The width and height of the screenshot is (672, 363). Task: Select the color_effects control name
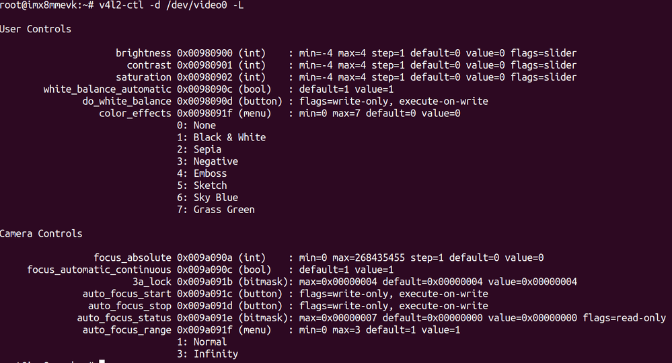coord(135,114)
